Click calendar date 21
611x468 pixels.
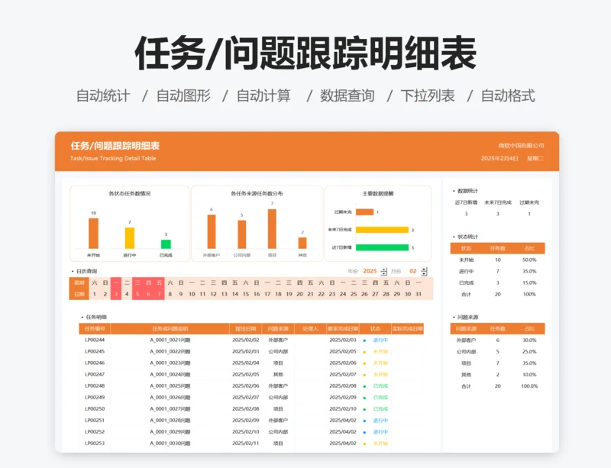pos(311,294)
